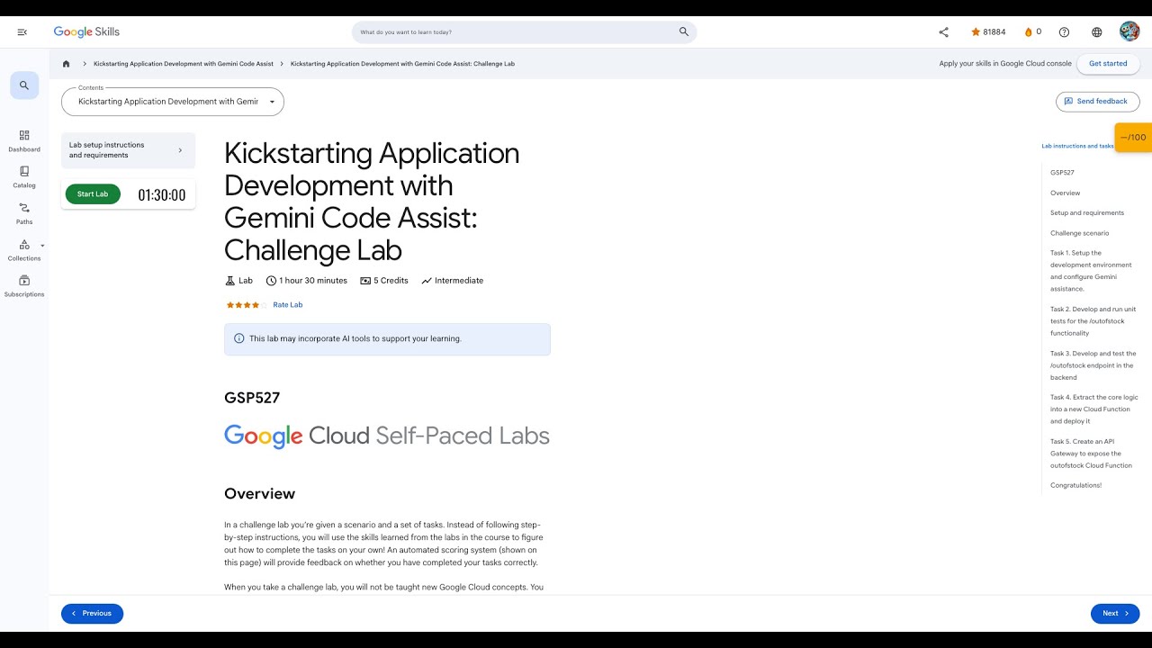Go to the home breadcrumb icon
The image size is (1152, 648).
pos(66,64)
